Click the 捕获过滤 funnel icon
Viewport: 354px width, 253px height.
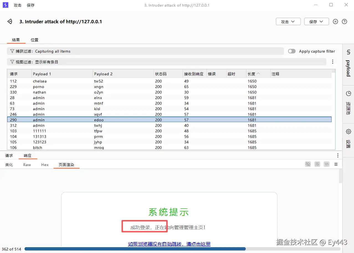(x=12, y=51)
